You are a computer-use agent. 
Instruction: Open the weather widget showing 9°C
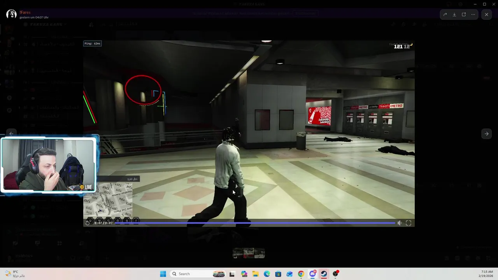coord(15,274)
